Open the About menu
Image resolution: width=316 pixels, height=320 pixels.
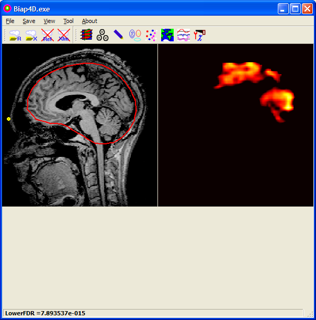coord(89,21)
